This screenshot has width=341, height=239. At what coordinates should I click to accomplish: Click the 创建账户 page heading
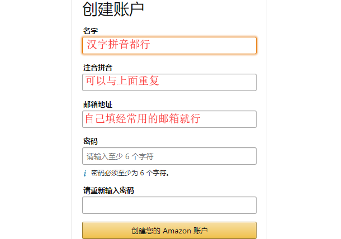(113, 9)
